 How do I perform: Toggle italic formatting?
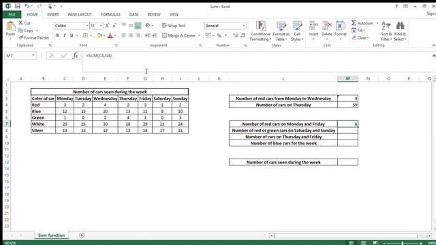(x=65, y=35)
